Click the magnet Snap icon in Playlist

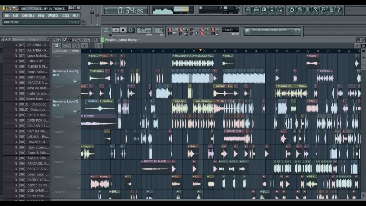coord(59,40)
